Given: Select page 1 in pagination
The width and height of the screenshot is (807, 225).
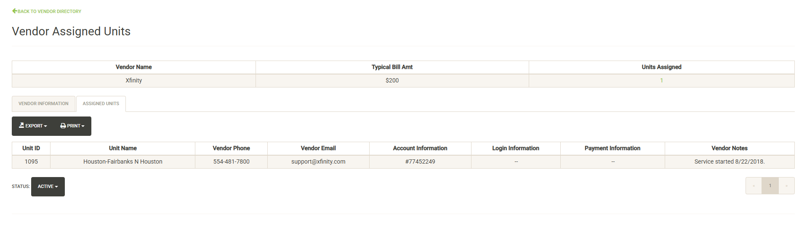Looking at the screenshot, I should 770,186.
